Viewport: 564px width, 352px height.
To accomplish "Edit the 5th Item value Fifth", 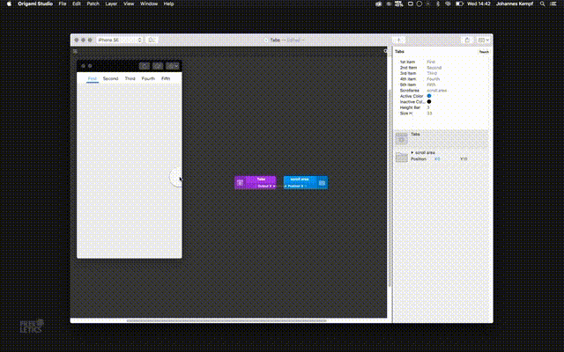I will click(x=431, y=84).
